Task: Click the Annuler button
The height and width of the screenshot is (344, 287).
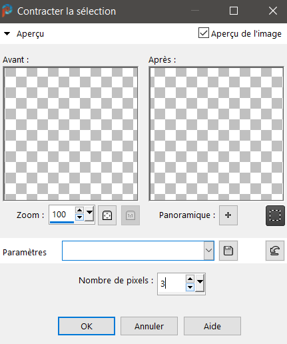Action: pos(149,326)
